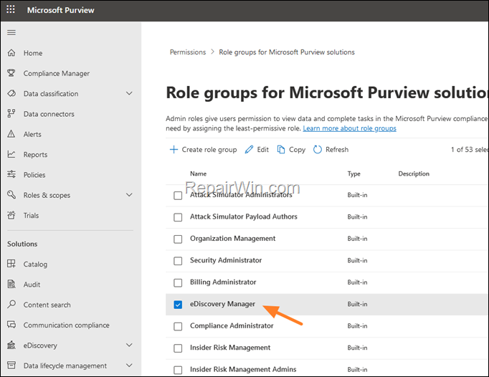Check the Organization Management checkbox
Screen dimensions: 489x377
pos(178,239)
